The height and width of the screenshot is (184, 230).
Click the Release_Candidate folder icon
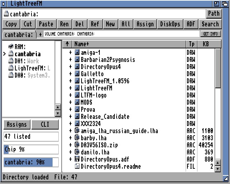[77, 116]
